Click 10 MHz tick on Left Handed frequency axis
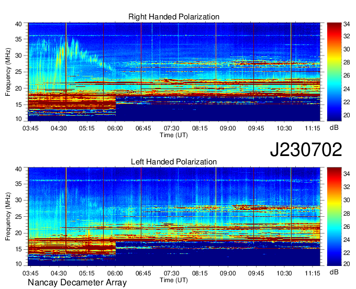The height and width of the screenshot is (289, 356). pos(18,263)
